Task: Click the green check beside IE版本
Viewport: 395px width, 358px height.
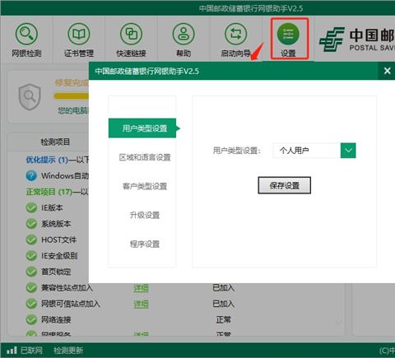Action: click(x=31, y=207)
